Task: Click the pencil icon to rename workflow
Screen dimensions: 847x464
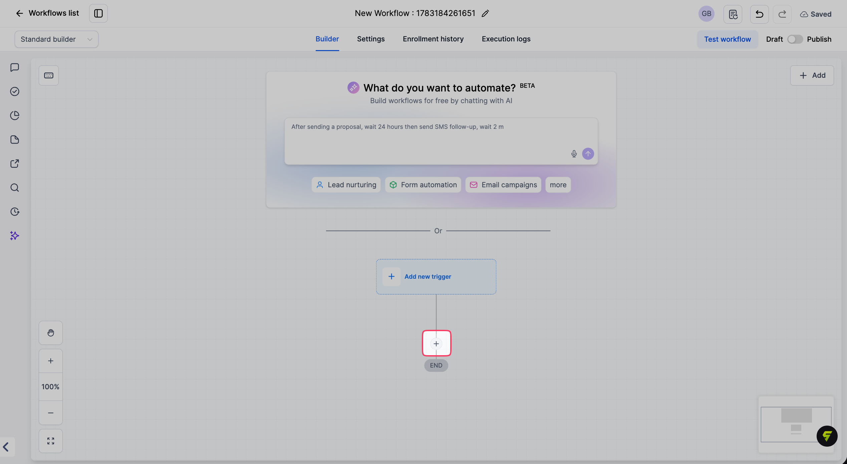Action: [485, 13]
